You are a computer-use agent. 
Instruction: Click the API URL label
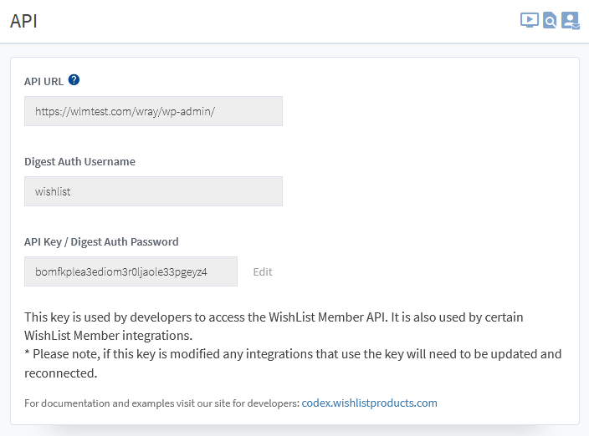(44, 81)
